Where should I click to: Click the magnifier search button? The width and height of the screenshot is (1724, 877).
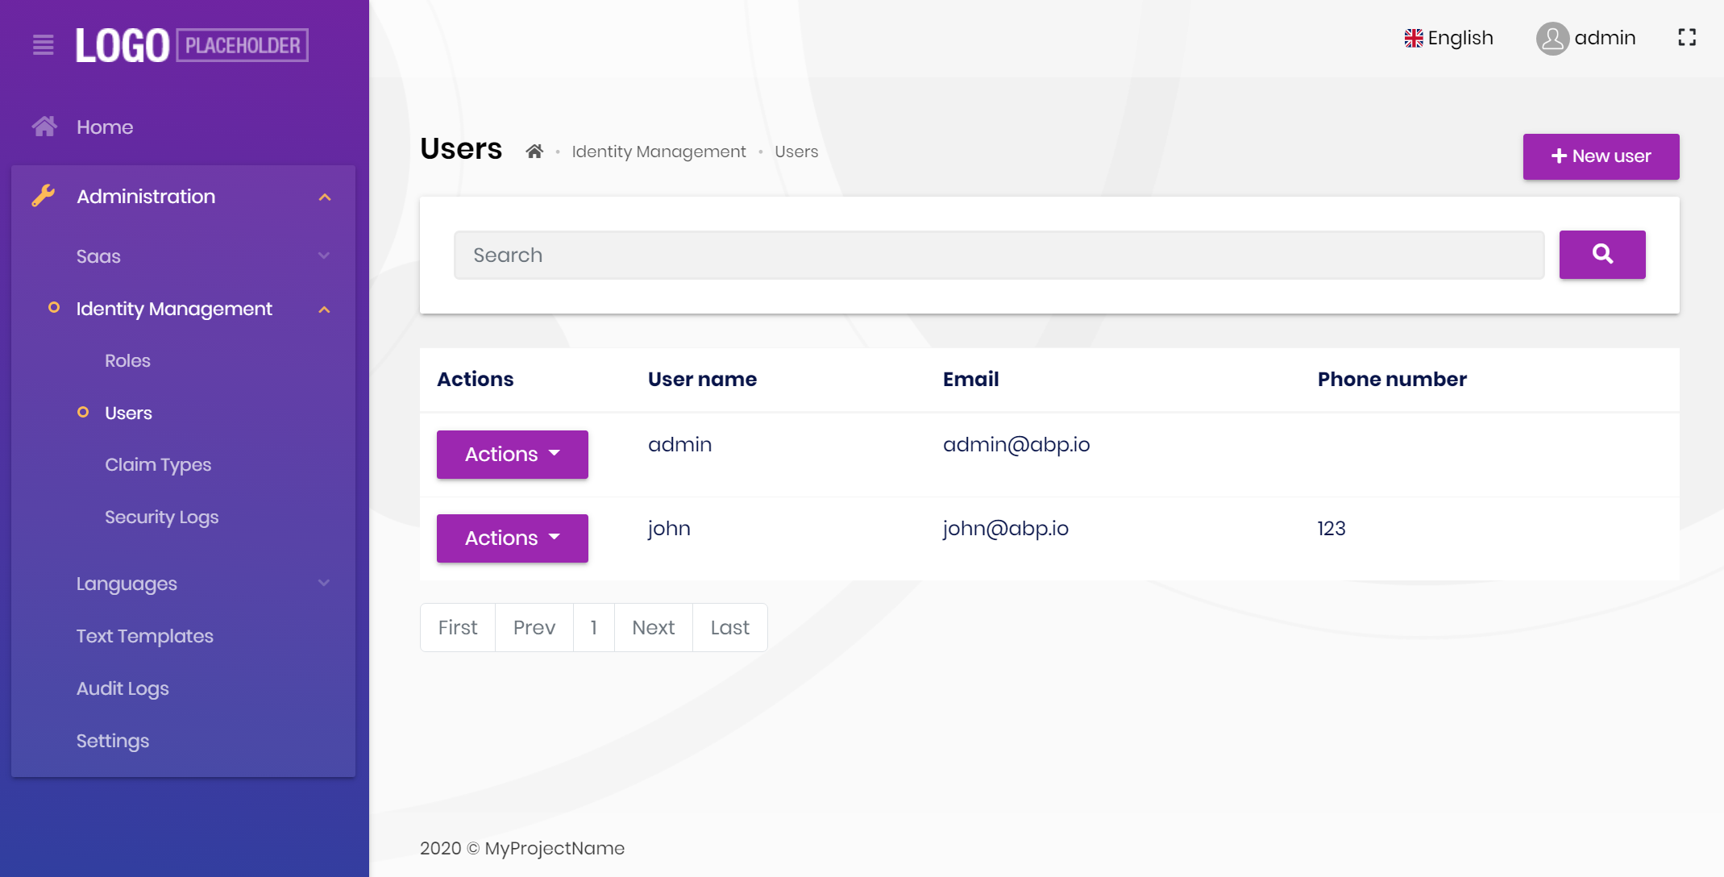(x=1601, y=255)
